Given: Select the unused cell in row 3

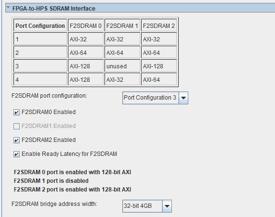Looking at the screenshot, I should (122, 66).
